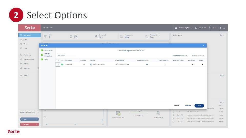Click EDIT SELECTED
This screenshot has width=246, height=138.
point(198,56)
